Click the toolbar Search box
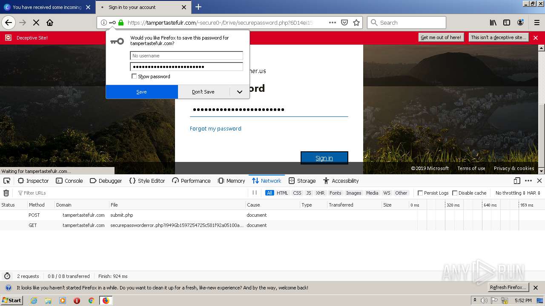Image resolution: width=545 pixels, height=306 pixels. 407,23
